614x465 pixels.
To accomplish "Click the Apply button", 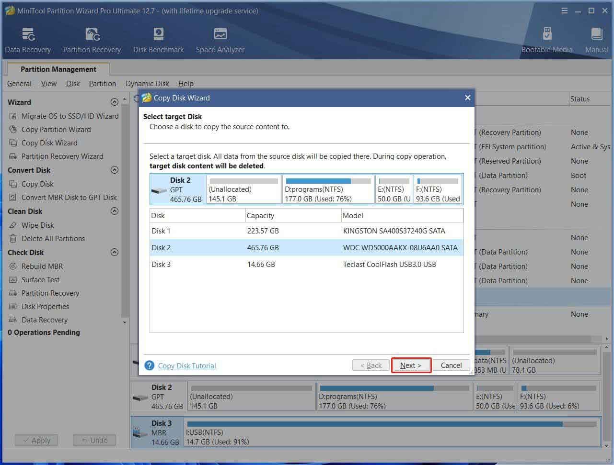I will pyautogui.click(x=36, y=441).
